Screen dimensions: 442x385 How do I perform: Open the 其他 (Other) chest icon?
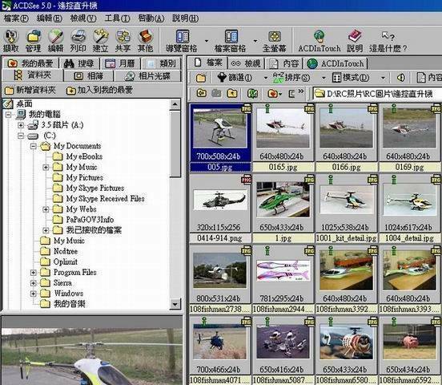[146, 41]
